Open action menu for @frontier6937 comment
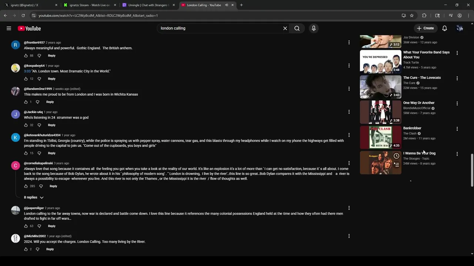This screenshot has width=474, height=266. pyautogui.click(x=349, y=42)
